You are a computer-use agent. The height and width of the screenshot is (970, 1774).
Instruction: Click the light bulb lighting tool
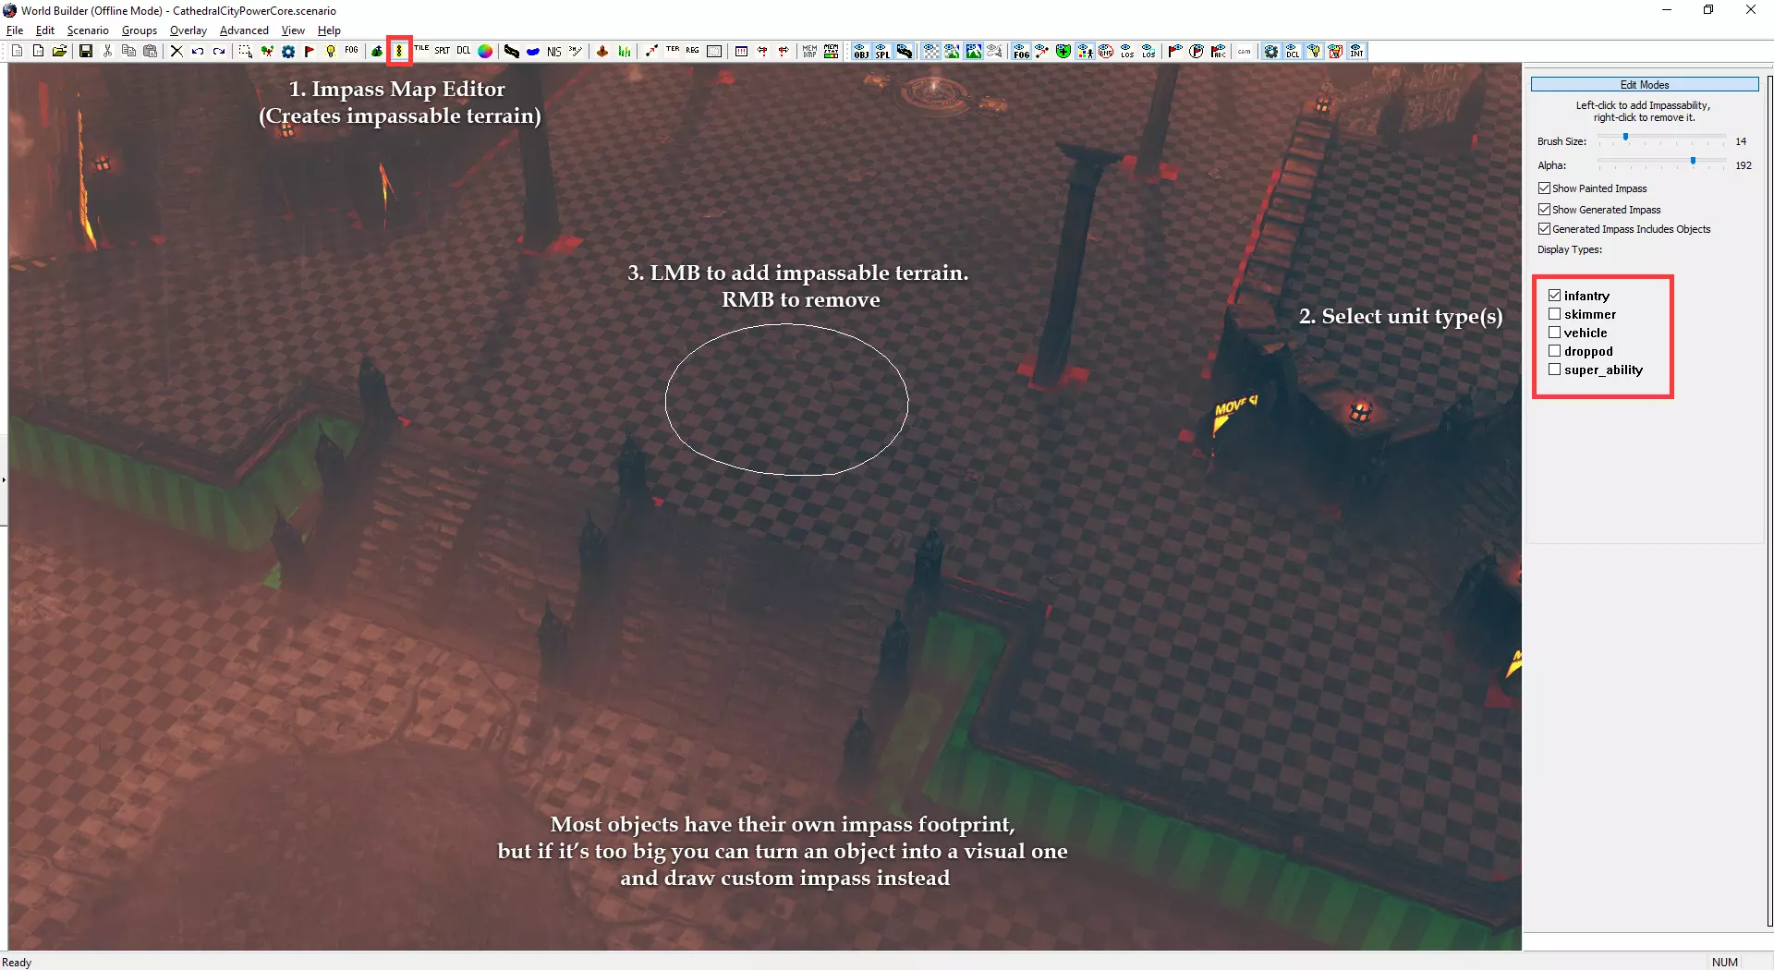[x=331, y=52]
